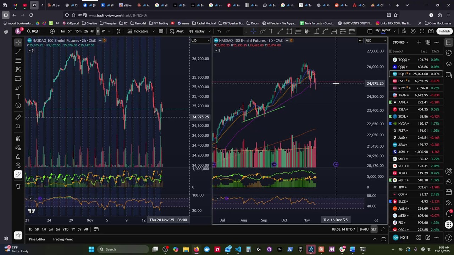454x255 pixels.
Task: Open the candlestick chart style menu
Action: [x=118, y=31]
